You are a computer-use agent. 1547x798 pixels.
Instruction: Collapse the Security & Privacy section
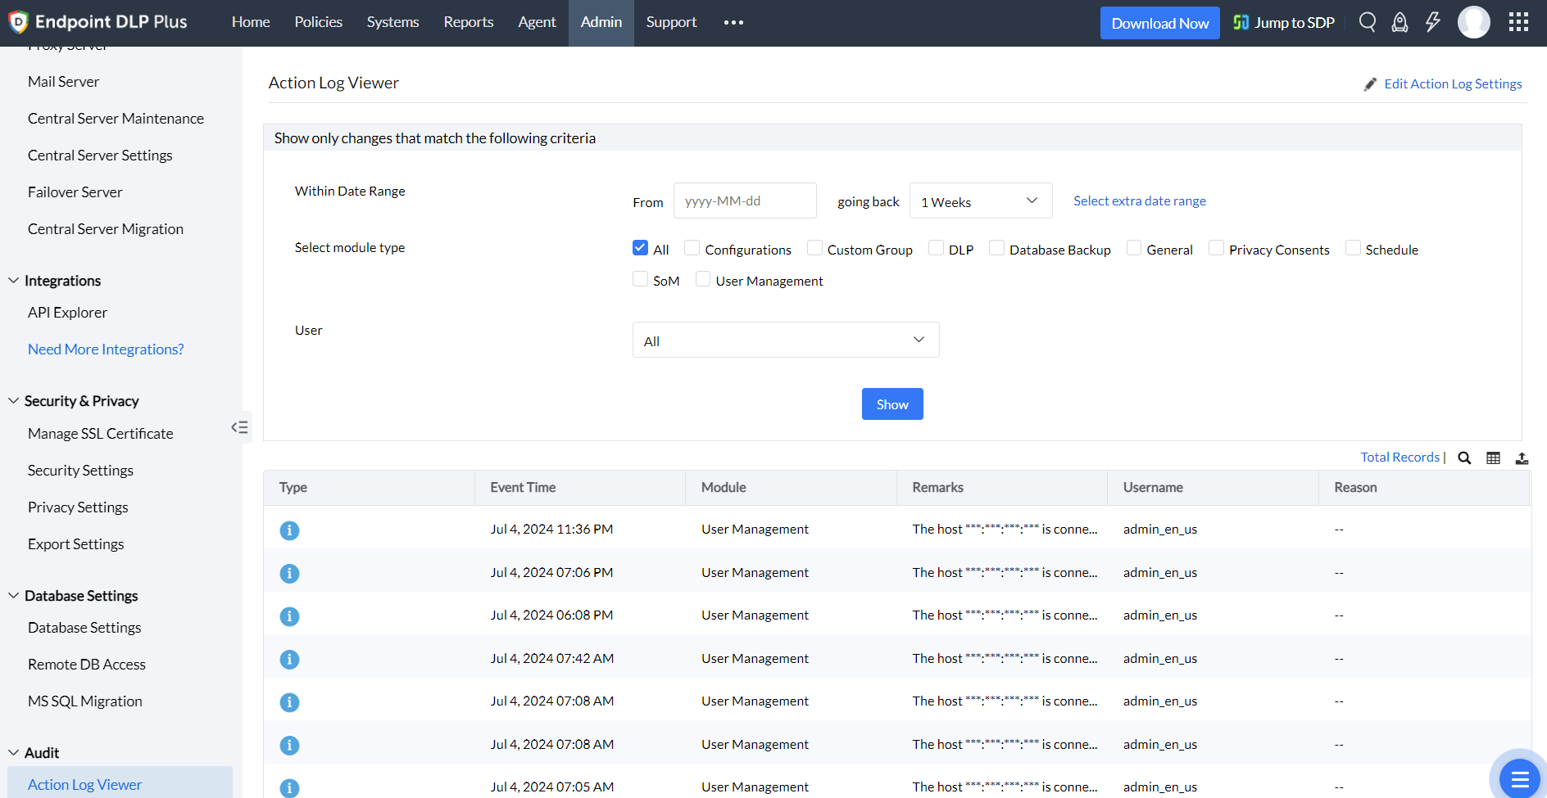(x=13, y=400)
